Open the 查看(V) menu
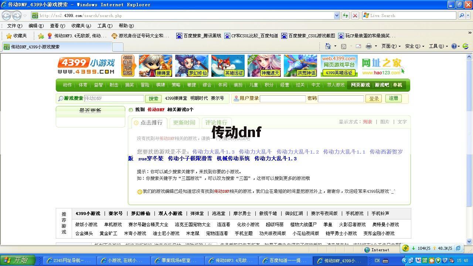473x266 pixels. tap(58, 26)
